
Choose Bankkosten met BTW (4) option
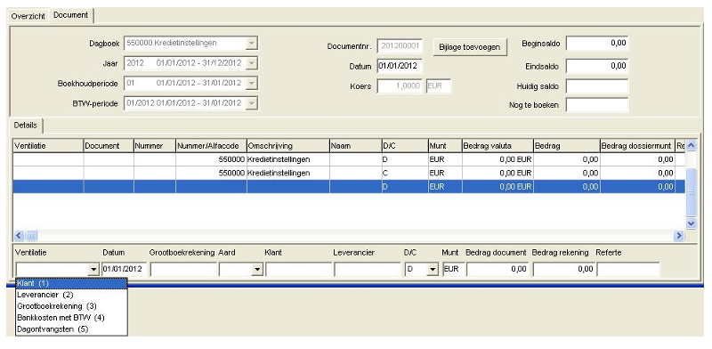[71, 317]
